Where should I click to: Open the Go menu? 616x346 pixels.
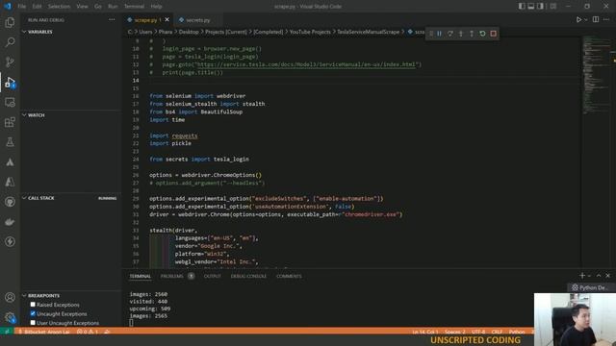click(98, 7)
